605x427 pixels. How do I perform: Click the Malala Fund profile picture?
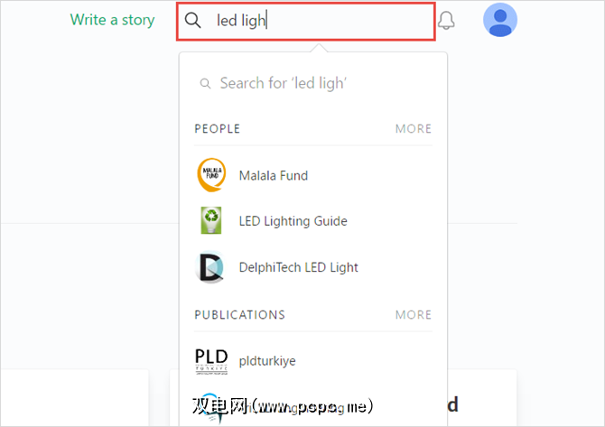point(211,175)
